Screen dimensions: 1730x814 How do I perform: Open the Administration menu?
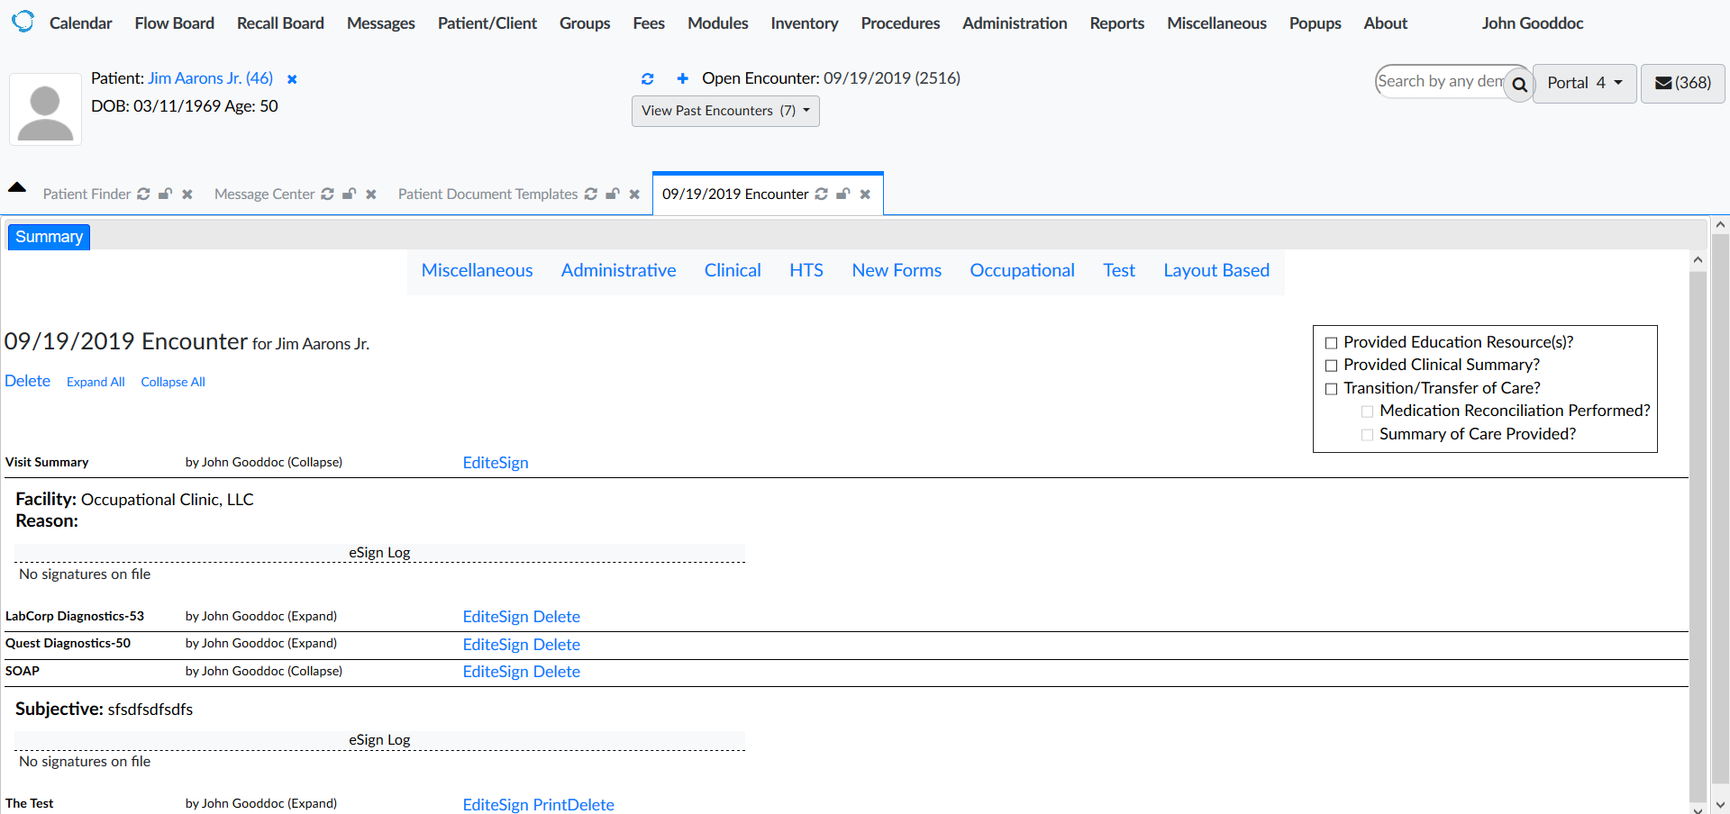(1015, 23)
